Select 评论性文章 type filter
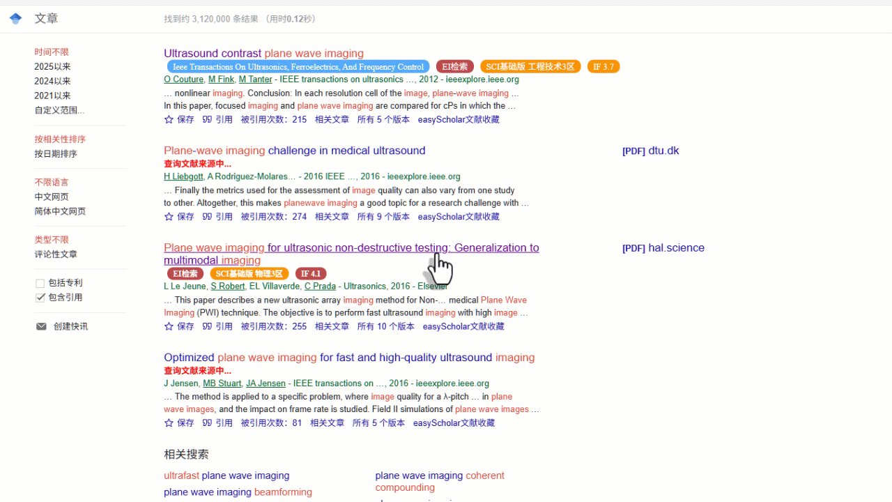Screen dimensions: 892x502 (56, 254)
